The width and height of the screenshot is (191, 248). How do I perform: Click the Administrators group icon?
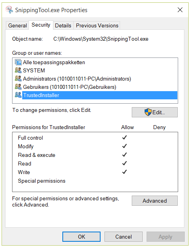coord(18,79)
